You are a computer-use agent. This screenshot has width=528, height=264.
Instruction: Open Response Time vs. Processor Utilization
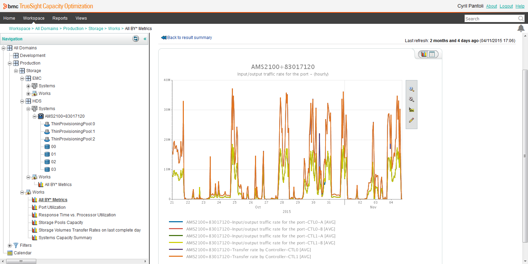pos(77,215)
